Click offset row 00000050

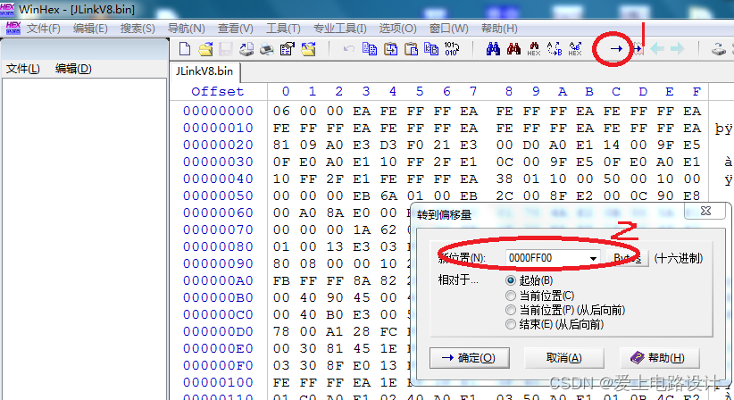coord(218,196)
